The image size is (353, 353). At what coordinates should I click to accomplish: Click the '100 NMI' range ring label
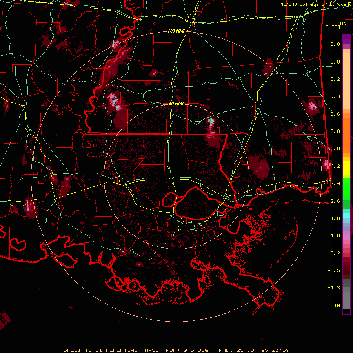(176, 31)
